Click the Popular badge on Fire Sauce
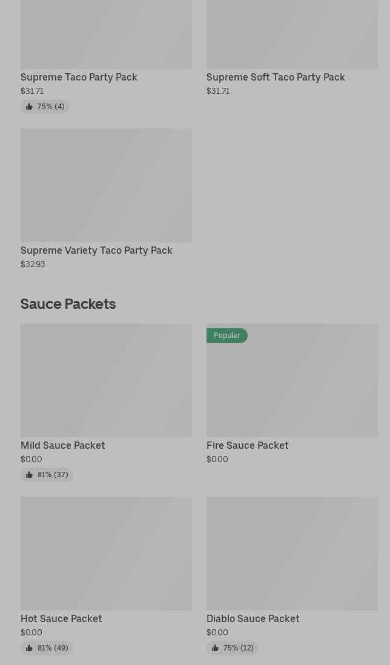Viewport: 390px width, 665px height. (x=226, y=336)
